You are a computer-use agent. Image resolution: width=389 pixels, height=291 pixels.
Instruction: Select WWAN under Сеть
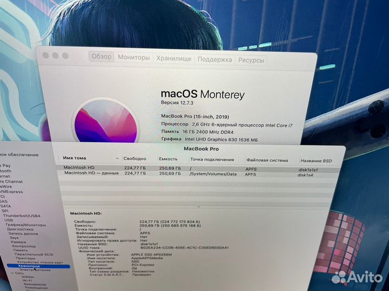[28, 277]
